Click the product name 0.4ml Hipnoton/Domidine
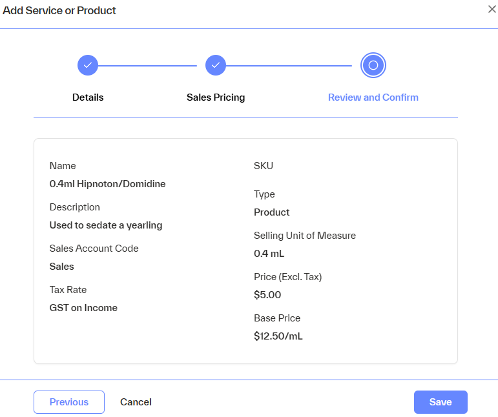The height and width of the screenshot is (417, 498). pyautogui.click(x=107, y=184)
